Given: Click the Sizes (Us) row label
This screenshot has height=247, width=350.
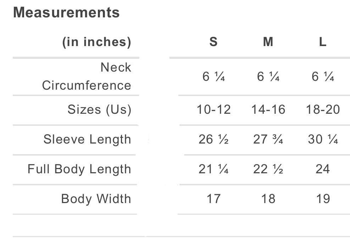Looking at the screenshot, I should 99,110.
